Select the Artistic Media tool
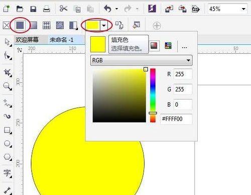The image size is (251, 195). pyautogui.click(x=8, y=116)
